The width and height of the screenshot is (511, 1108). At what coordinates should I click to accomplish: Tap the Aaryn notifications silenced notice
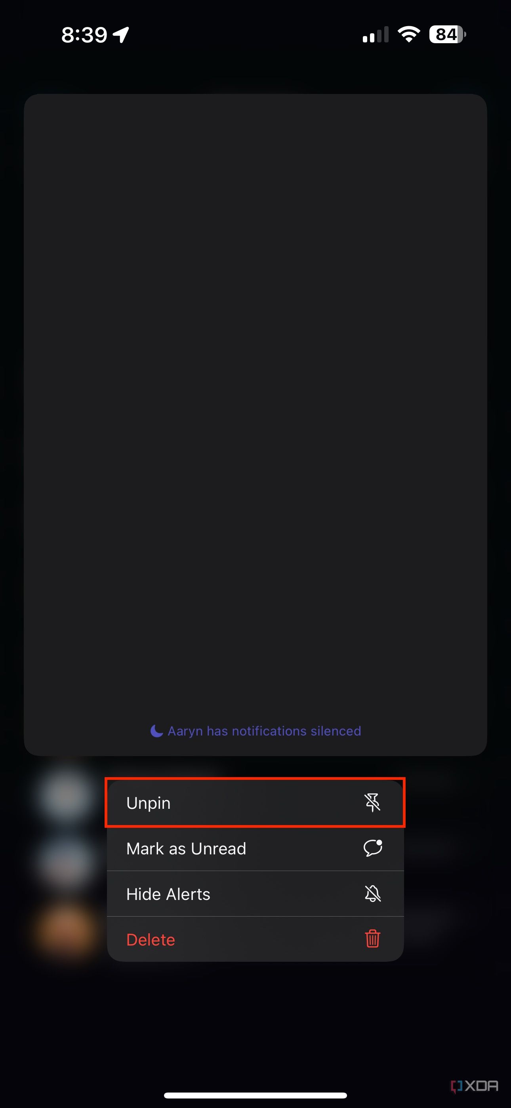click(x=255, y=731)
